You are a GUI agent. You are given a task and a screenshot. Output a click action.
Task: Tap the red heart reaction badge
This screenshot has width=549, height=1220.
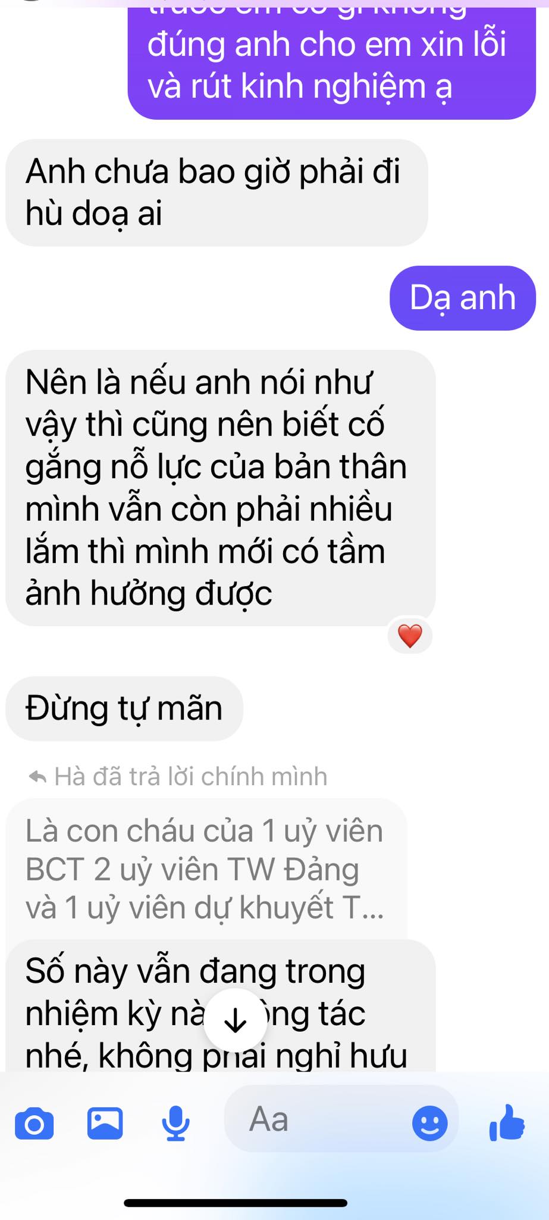pyautogui.click(x=410, y=636)
